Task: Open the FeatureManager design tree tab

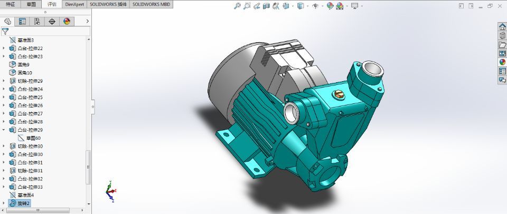Action: pyautogui.click(x=8, y=22)
